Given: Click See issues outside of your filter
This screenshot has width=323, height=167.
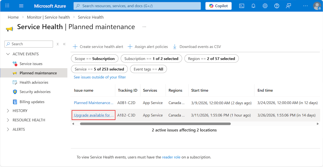Looking at the screenshot, I should coord(100,77).
